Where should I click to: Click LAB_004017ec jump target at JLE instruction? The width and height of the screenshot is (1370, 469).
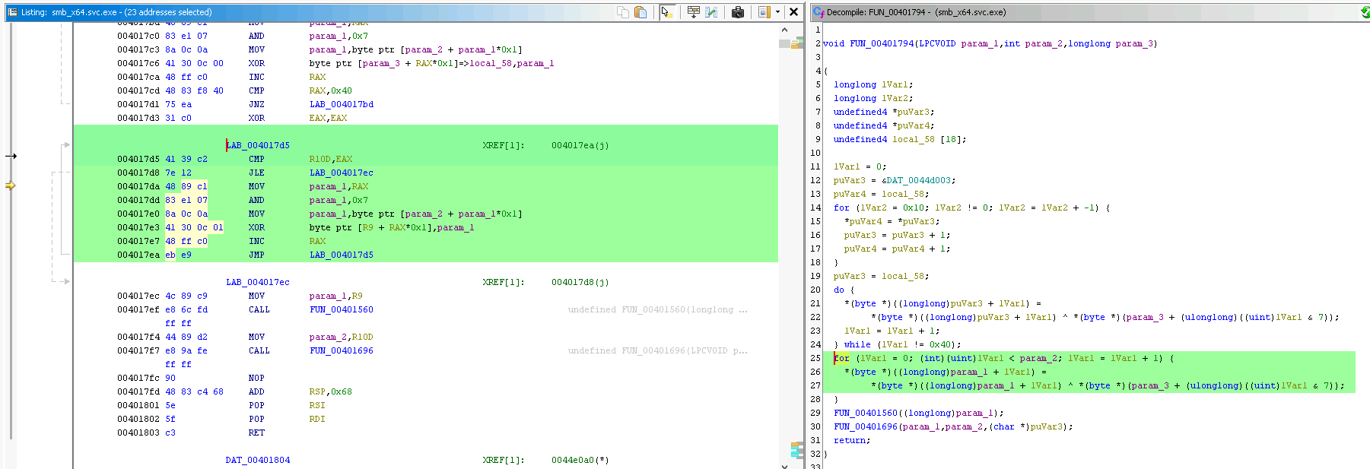(x=341, y=173)
